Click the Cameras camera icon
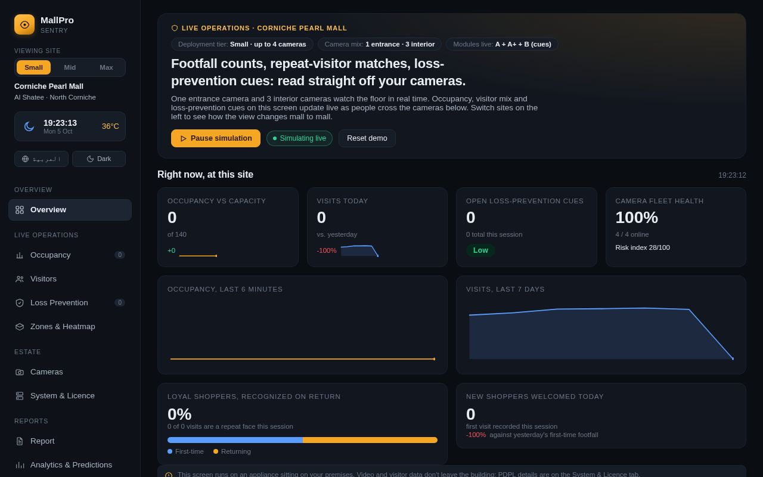The width and height of the screenshot is (763, 477). [x=20, y=372]
